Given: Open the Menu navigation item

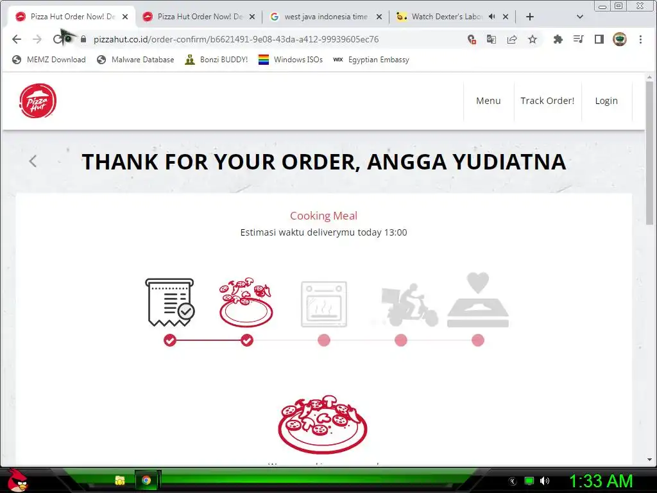Looking at the screenshot, I should click(488, 101).
